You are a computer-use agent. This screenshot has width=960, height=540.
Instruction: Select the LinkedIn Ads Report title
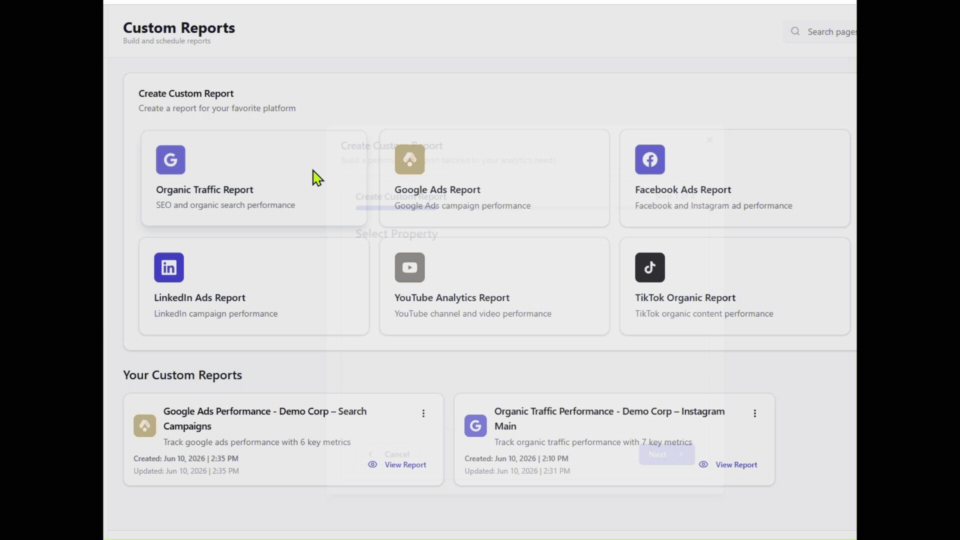pos(199,297)
